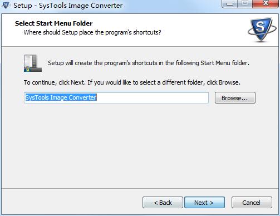Minimize the Setup window
Screen dimensions: 280x216
click(x=229, y=3)
